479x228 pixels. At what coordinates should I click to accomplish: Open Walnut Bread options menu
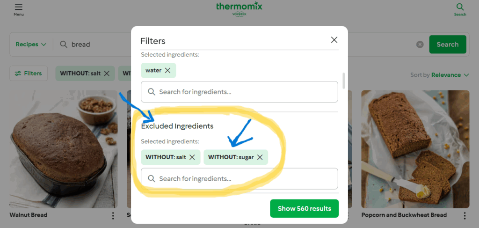(113, 215)
